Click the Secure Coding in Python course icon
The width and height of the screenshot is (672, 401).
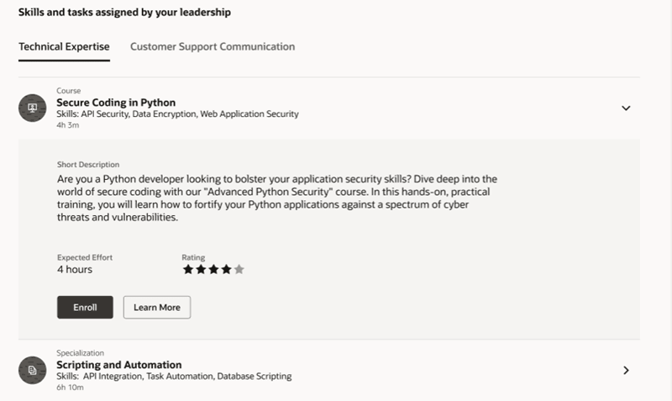[32, 108]
